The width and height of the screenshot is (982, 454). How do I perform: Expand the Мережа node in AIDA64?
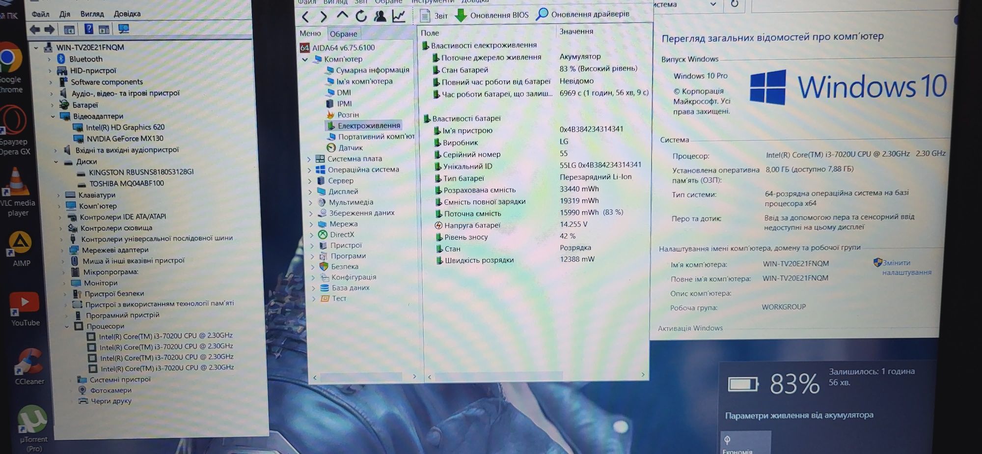pos(311,224)
